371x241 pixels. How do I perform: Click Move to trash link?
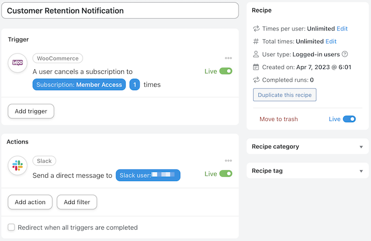pos(279,119)
